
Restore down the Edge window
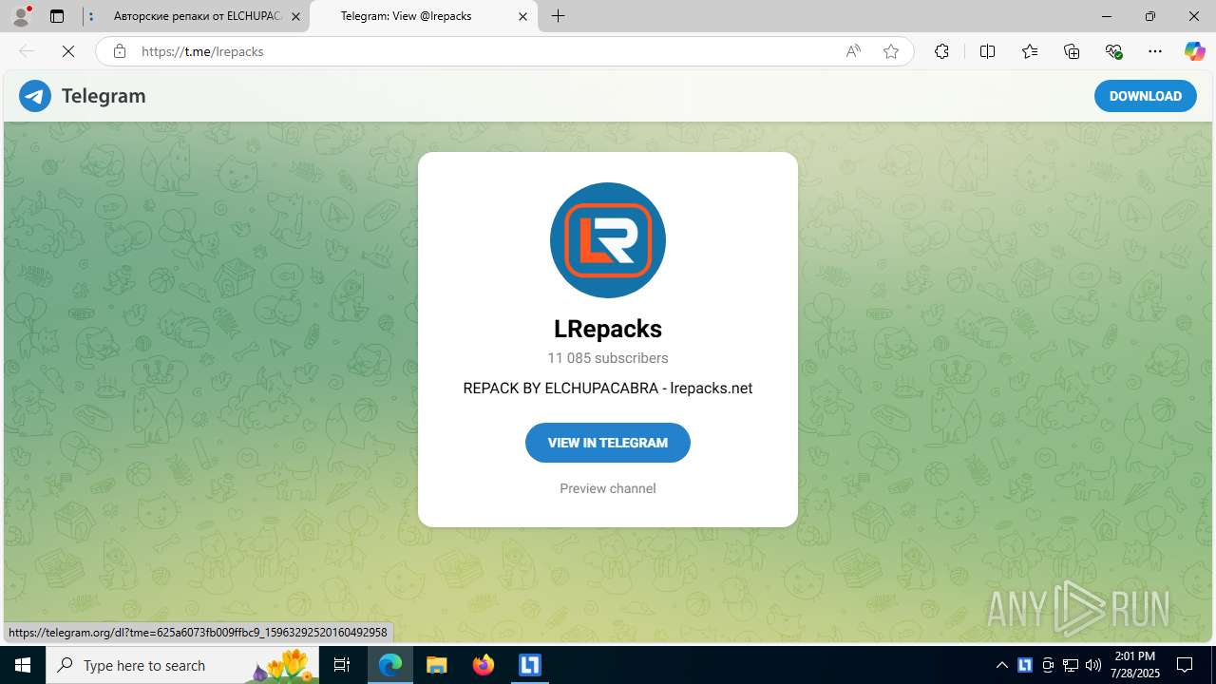click(x=1150, y=16)
